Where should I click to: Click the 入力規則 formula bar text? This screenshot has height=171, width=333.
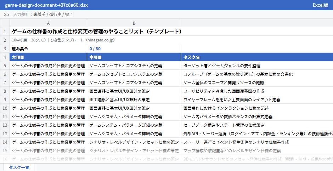pos(43,15)
